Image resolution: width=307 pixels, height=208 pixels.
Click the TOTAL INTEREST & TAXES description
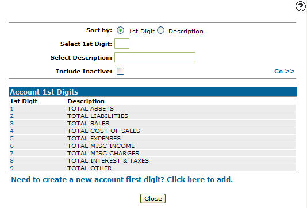point(108,160)
